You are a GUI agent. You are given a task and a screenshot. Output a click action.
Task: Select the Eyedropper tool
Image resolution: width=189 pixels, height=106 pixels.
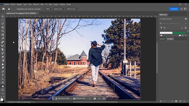3,38
